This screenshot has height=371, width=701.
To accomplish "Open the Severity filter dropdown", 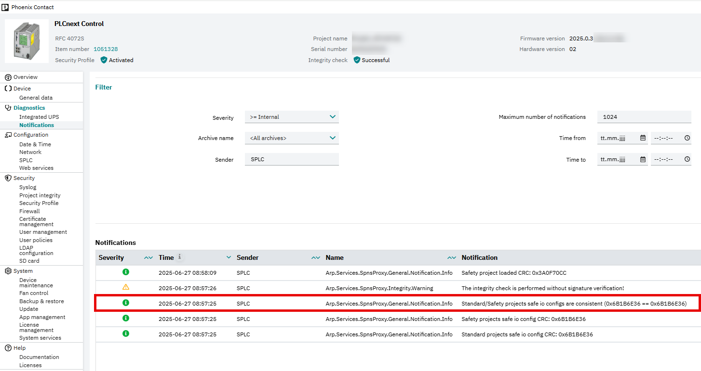I will 292,117.
